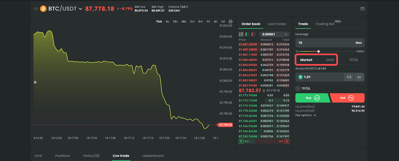Click bid price 87,773.79248
399x161 pixels.
(248, 95)
